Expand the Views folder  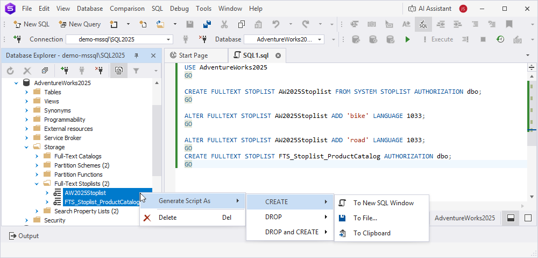point(26,101)
